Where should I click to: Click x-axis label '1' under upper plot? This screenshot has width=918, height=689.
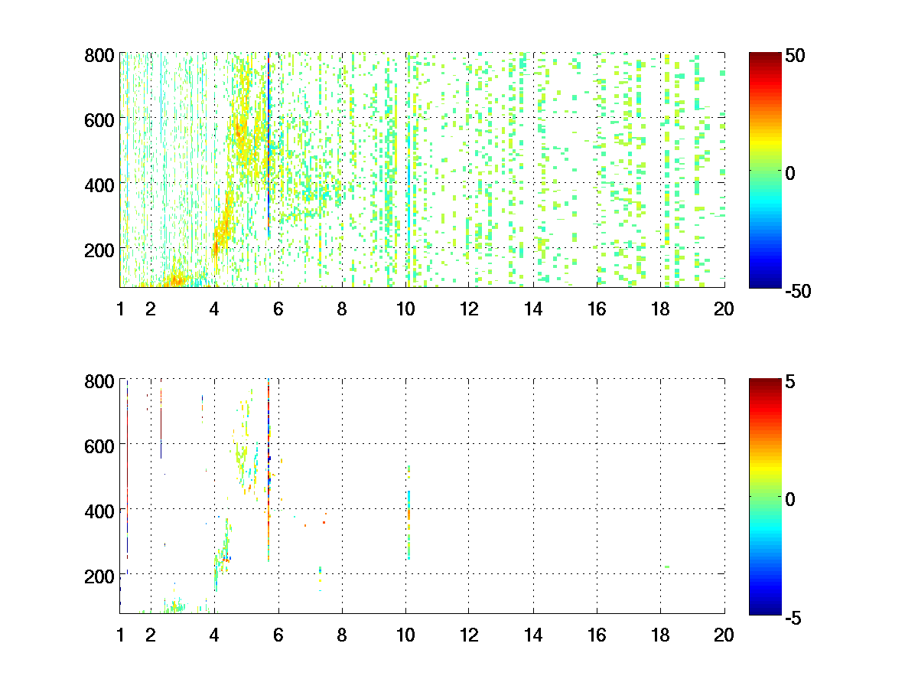[x=120, y=309]
